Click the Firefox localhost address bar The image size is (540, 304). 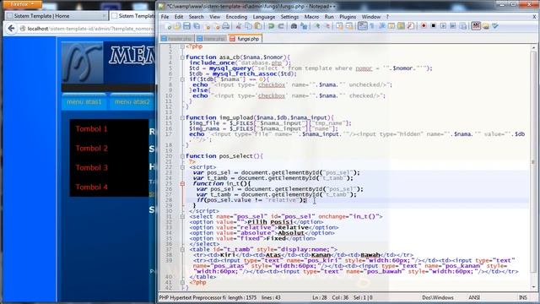(86, 29)
